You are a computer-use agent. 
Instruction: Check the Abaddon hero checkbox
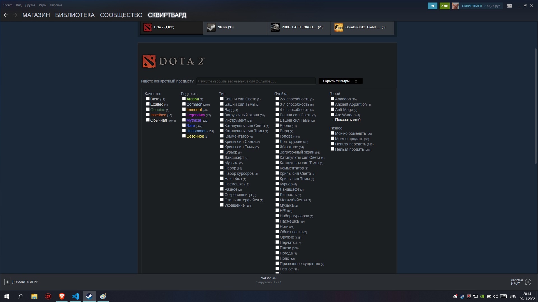[332, 99]
